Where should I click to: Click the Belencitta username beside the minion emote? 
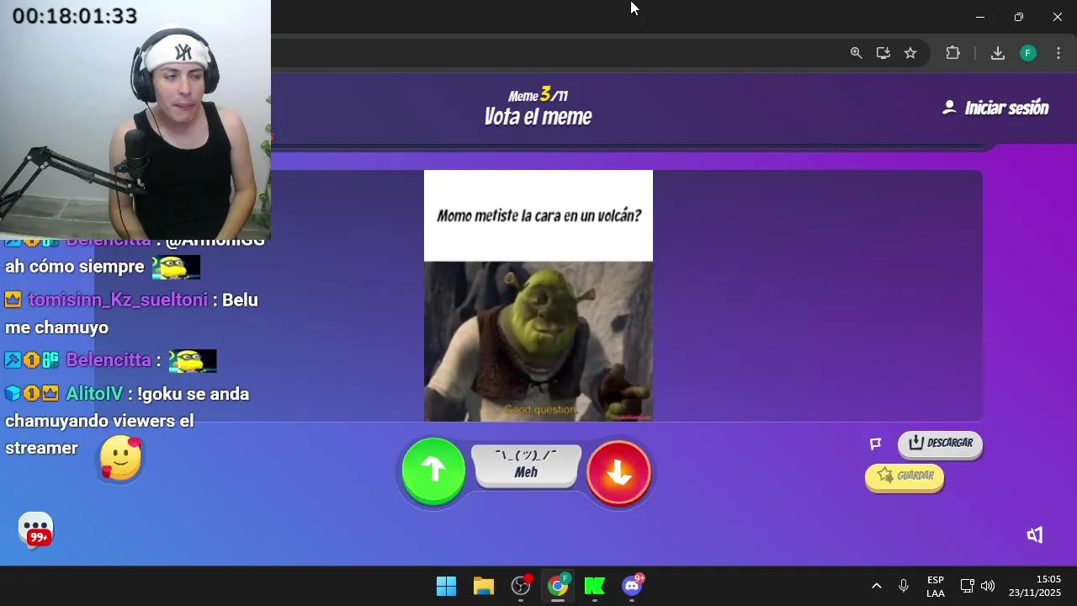tap(109, 359)
